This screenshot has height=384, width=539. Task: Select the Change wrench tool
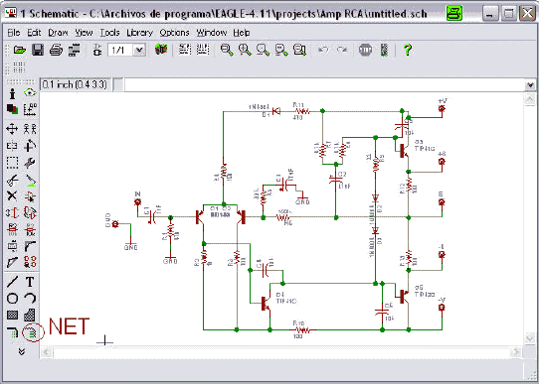[30, 163]
